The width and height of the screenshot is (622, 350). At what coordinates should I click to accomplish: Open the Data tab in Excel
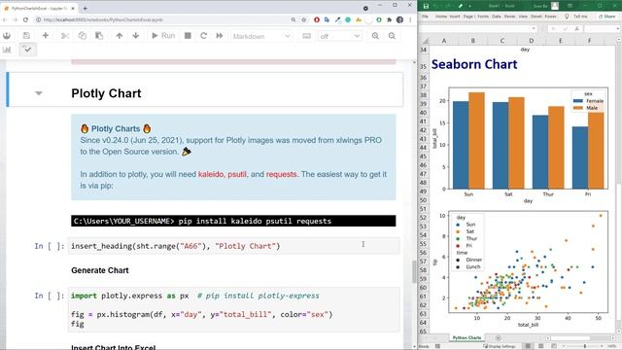tap(497, 17)
